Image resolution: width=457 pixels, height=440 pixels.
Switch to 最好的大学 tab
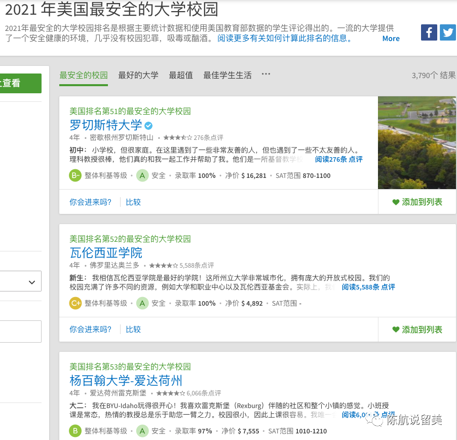pyautogui.click(x=138, y=75)
